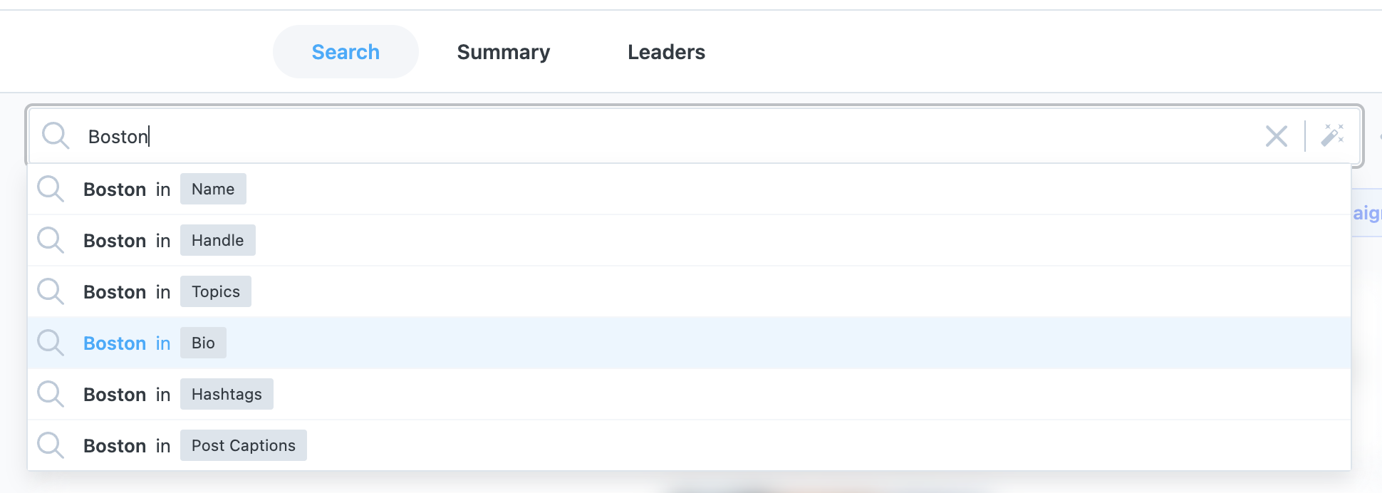Image resolution: width=1382 pixels, height=493 pixels.
Task: Choose the Hashtags filter tag
Action: (227, 395)
